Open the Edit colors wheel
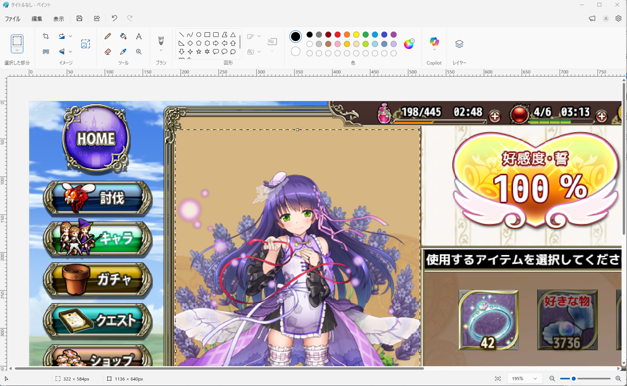Image resolution: width=627 pixels, height=386 pixels. 409,44
